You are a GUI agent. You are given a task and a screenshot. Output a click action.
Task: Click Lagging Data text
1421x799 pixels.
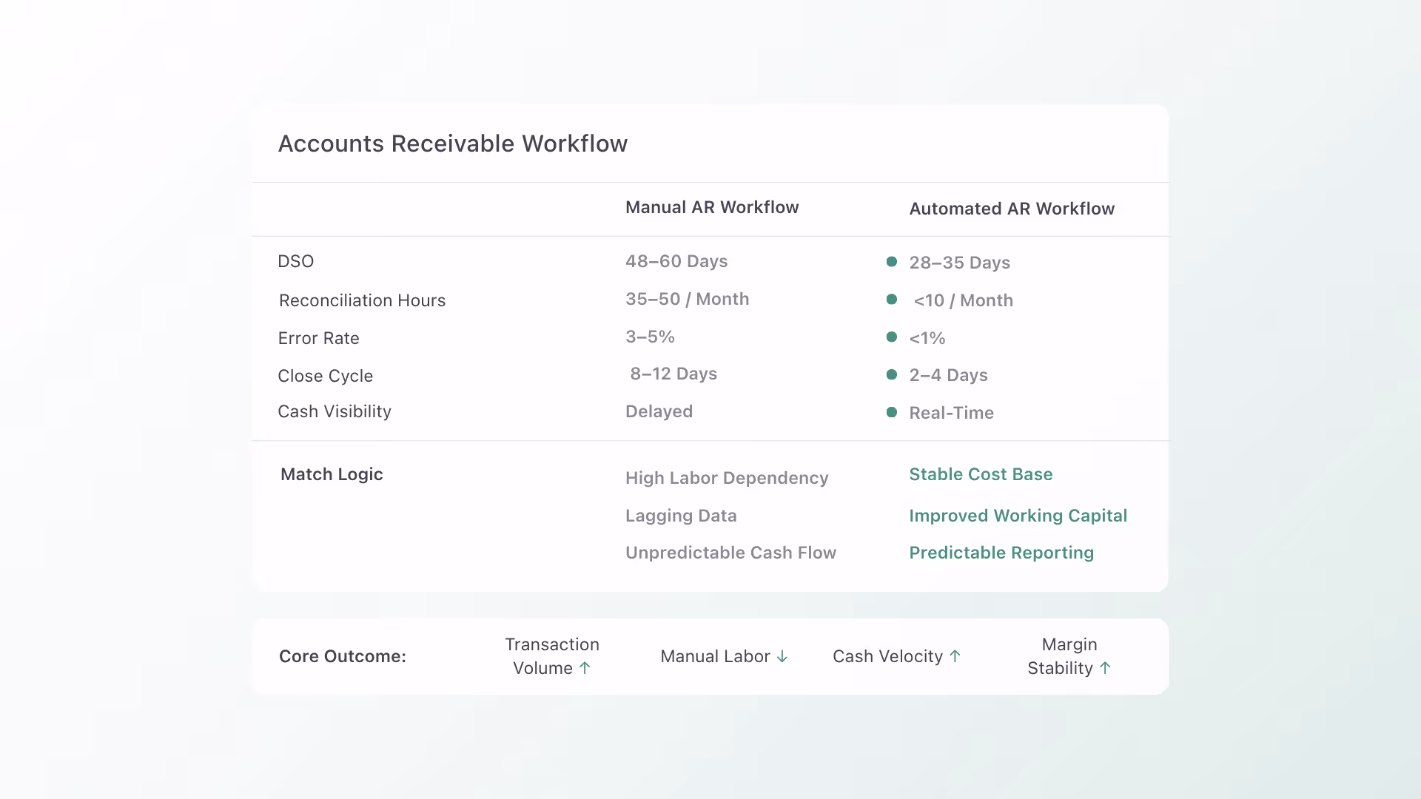click(x=681, y=516)
